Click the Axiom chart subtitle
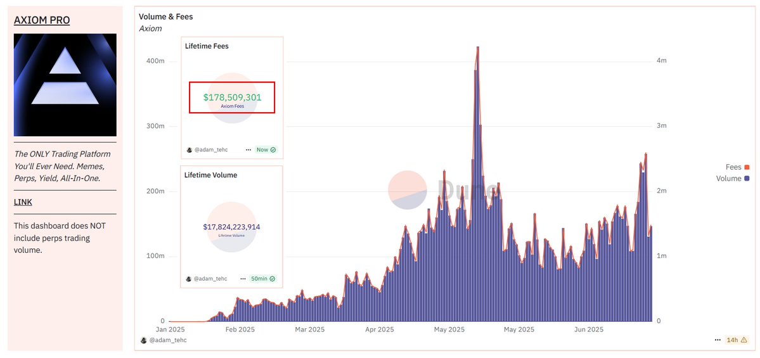The image size is (760, 358). 150,29
